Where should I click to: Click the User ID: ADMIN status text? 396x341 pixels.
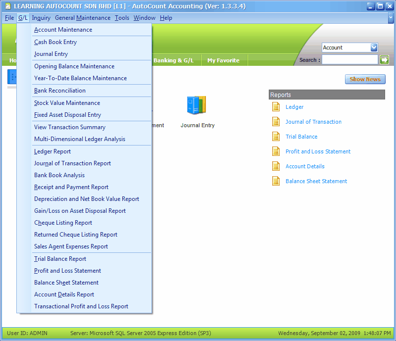(27, 333)
